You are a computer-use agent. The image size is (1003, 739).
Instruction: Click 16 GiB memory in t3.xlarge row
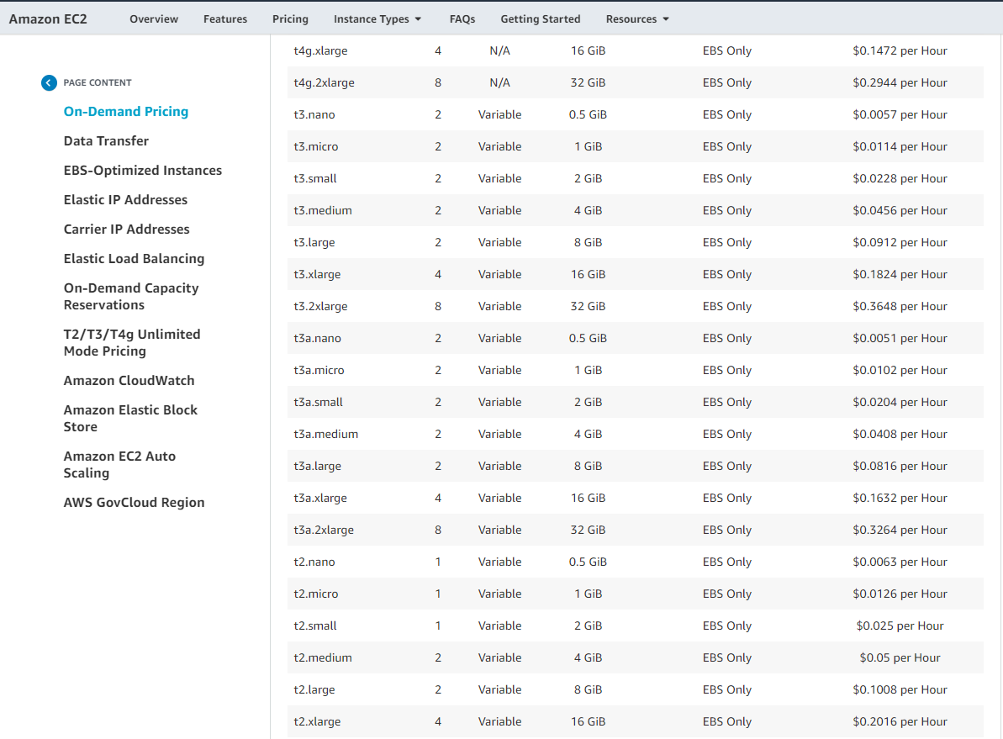point(588,274)
